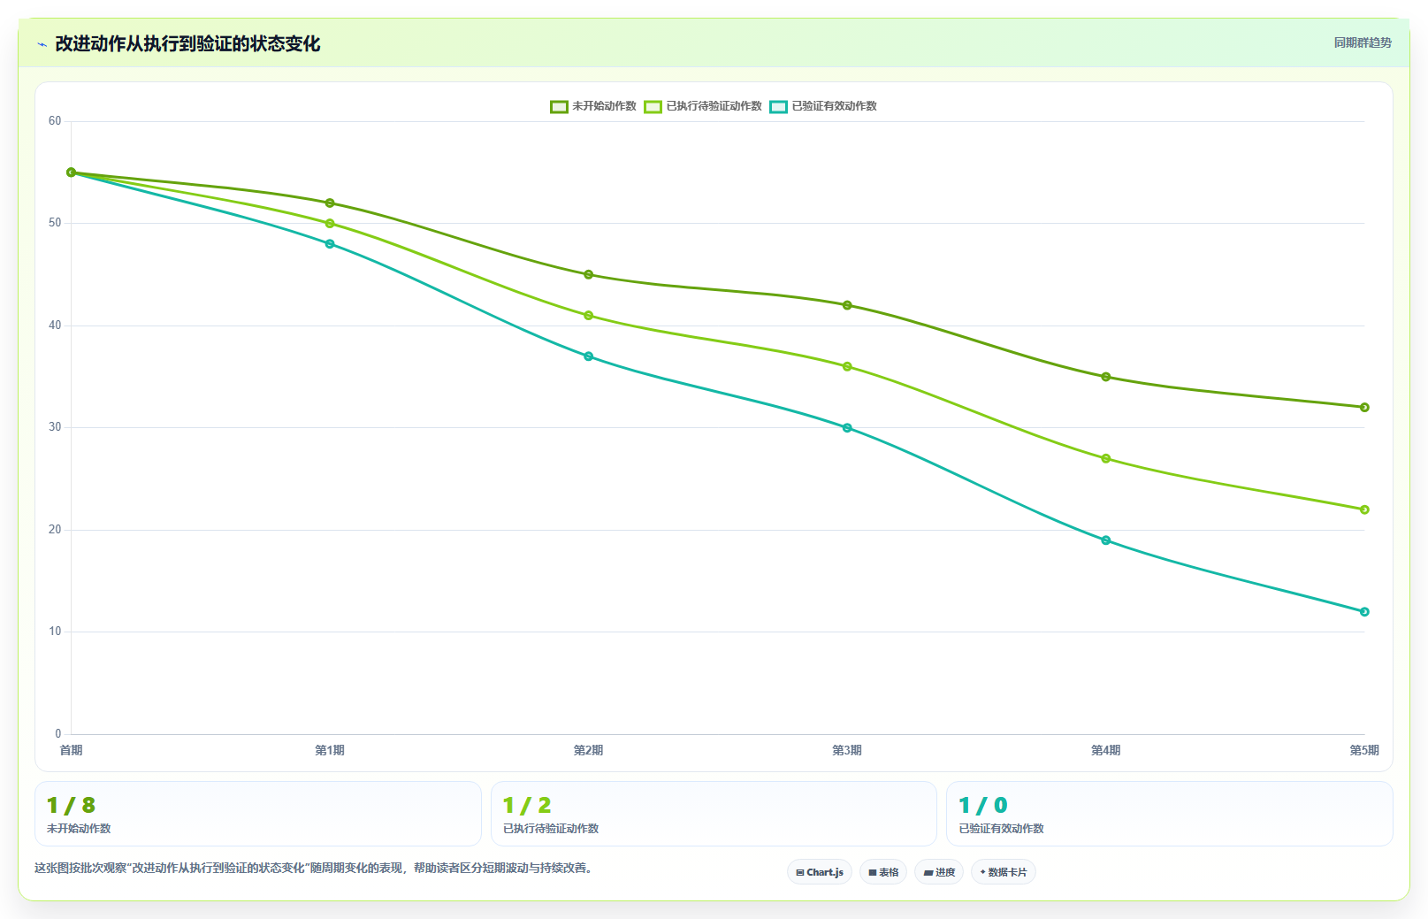The image size is (1428, 919).
Task: Select the light green data point at 第3期
Action: (847, 366)
